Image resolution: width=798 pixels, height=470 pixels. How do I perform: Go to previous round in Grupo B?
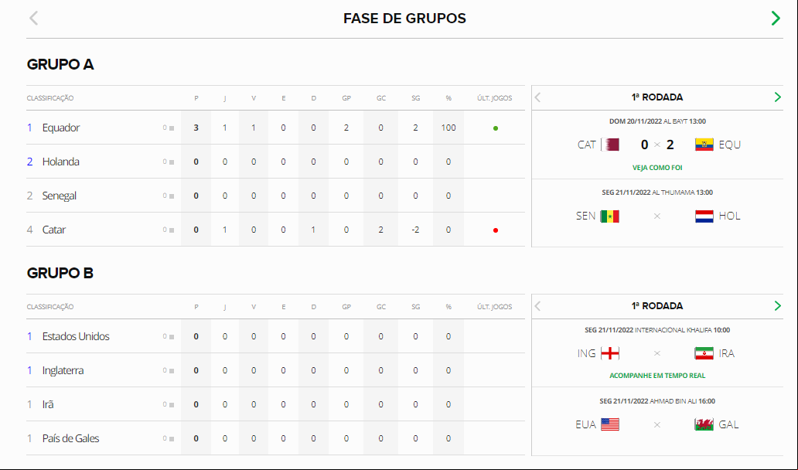[x=538, y=305]
